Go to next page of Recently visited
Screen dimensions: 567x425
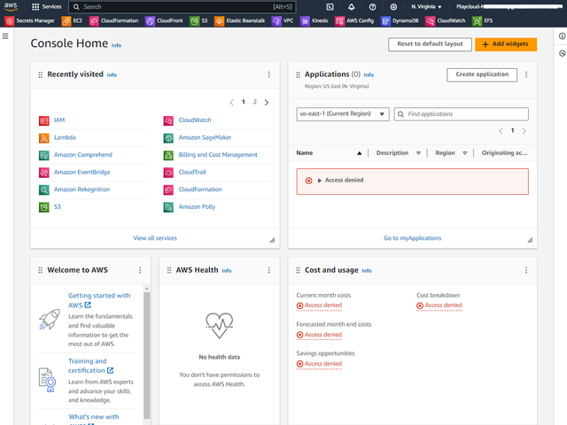click(x=266, y=103)
